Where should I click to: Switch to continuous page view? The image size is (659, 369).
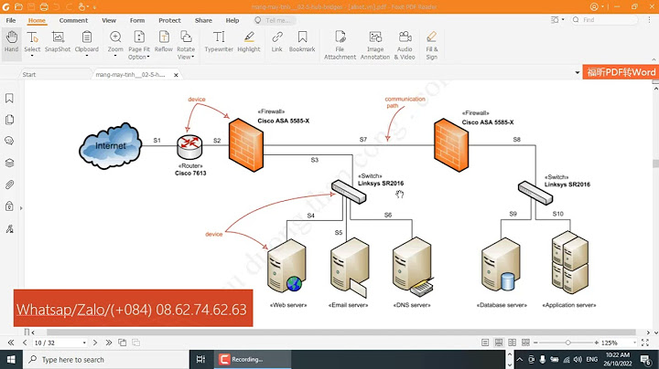click(499, 343)
